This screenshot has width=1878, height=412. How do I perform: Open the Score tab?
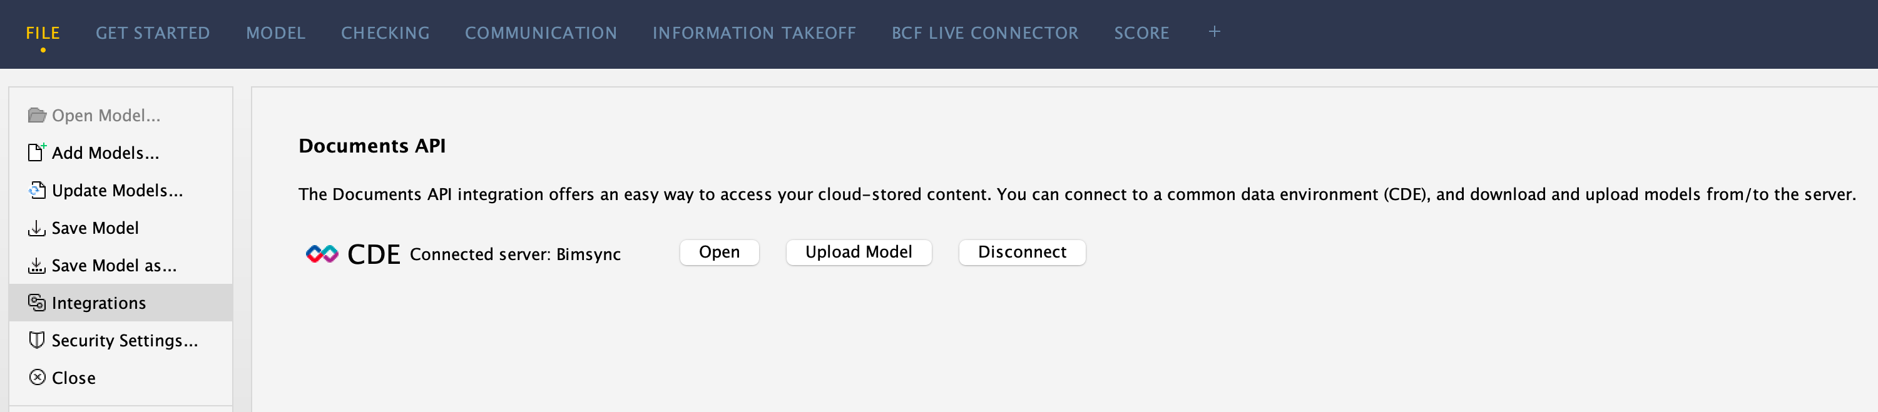1141,33
